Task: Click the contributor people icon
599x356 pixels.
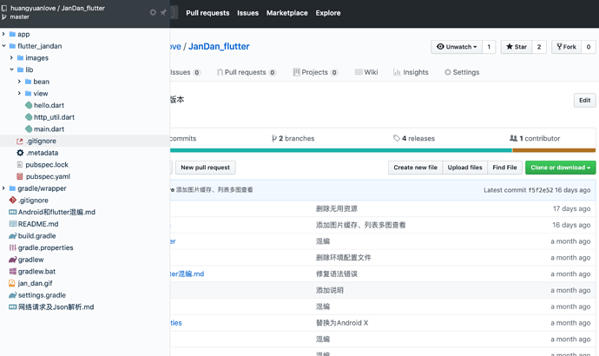Action: coord(513,138)
